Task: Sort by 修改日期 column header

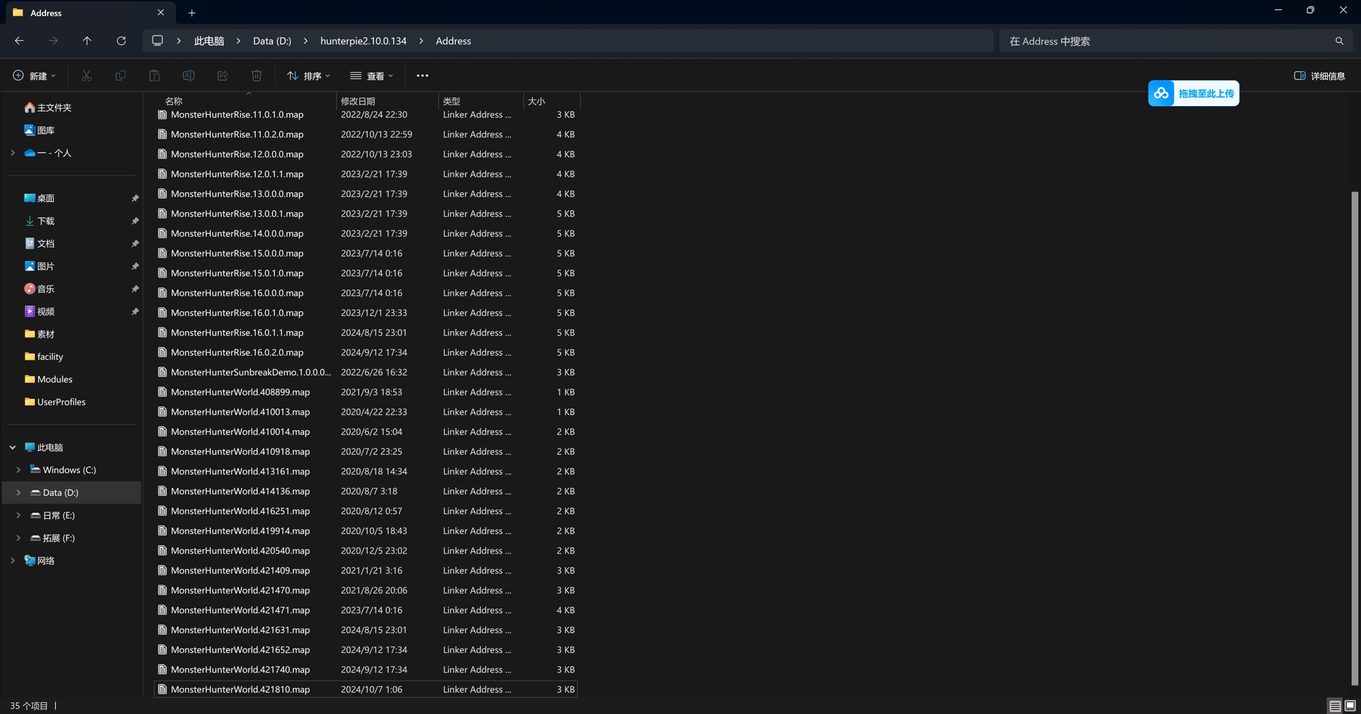Action: point(388,101)
